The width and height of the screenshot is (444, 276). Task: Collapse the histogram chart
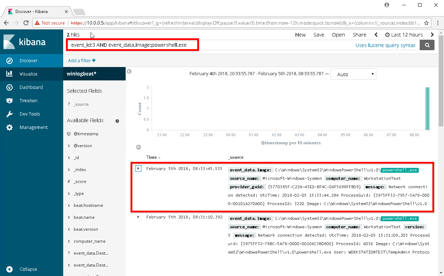click(x=138, y=147)
